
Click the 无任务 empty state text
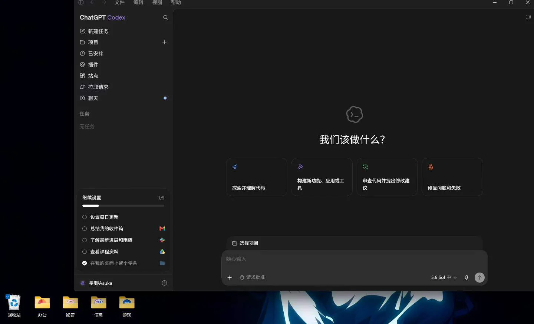(x=87, y=126)
